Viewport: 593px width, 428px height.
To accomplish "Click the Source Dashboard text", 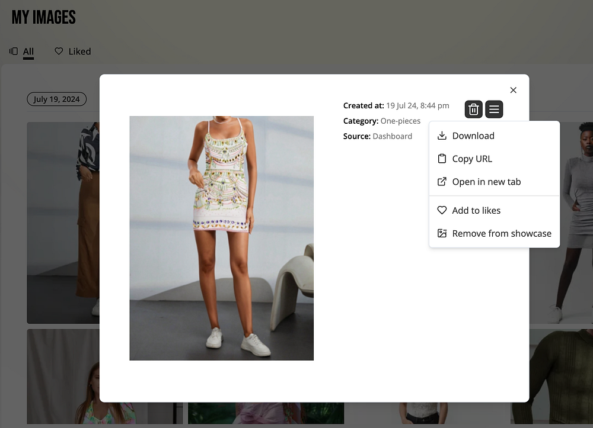I will (377, 136).
